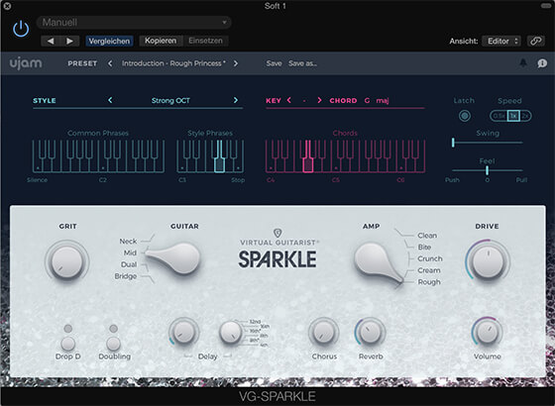
Task: Toggle the Vergleichen compare button
Action: (x=109, y=41)
